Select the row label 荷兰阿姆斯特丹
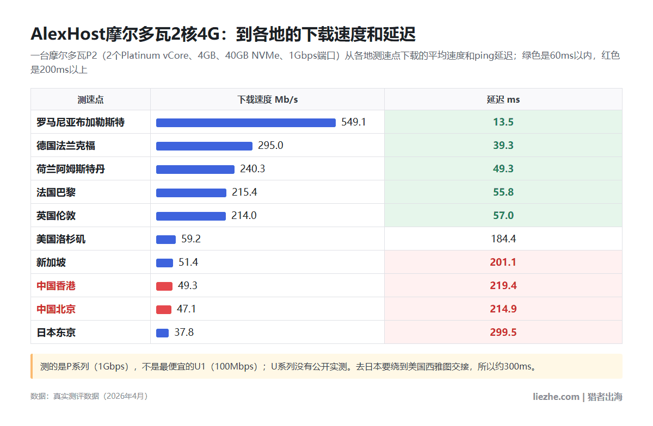653x426 pixels. coord(71,169)
